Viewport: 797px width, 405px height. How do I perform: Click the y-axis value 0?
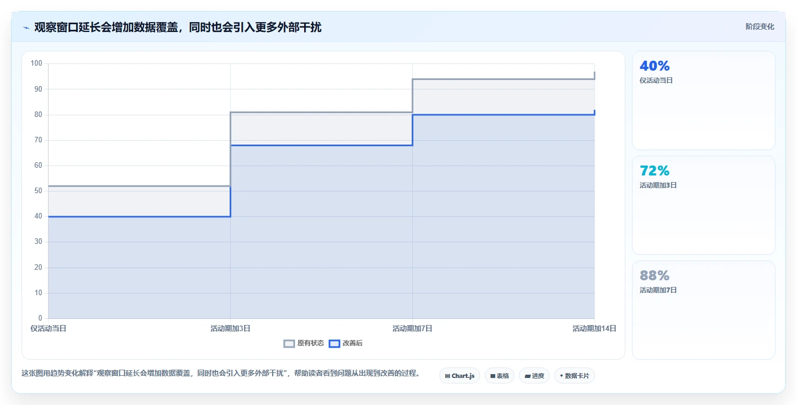[x=40, y=318]
